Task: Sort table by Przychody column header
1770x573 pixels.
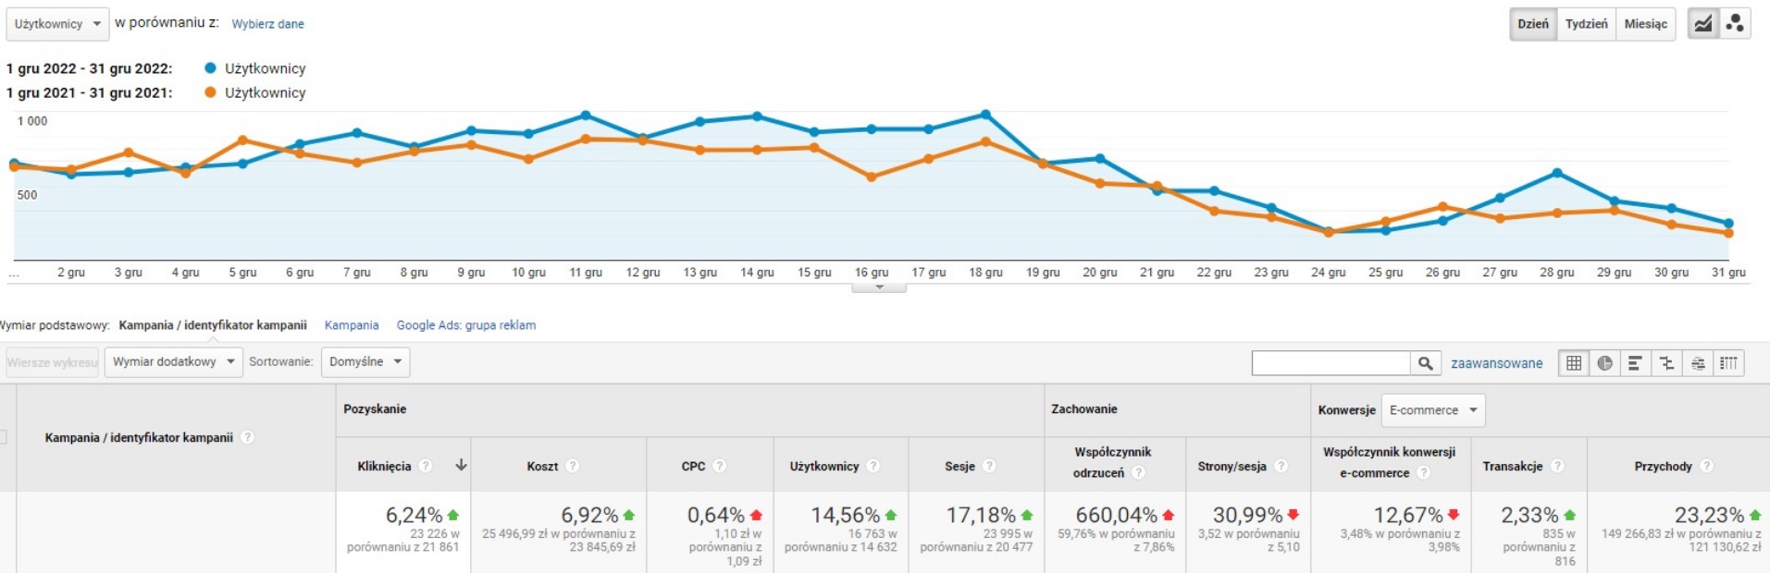Action: click(1663, 466)
